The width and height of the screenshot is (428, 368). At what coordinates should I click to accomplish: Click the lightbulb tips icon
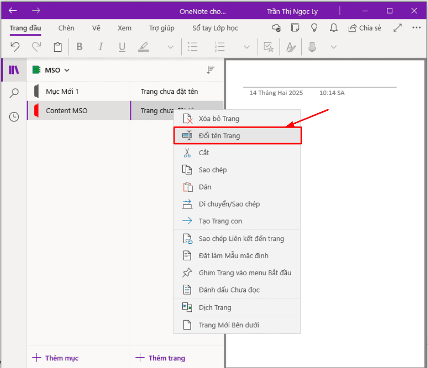pyautogui.click(x=314, y=28)
